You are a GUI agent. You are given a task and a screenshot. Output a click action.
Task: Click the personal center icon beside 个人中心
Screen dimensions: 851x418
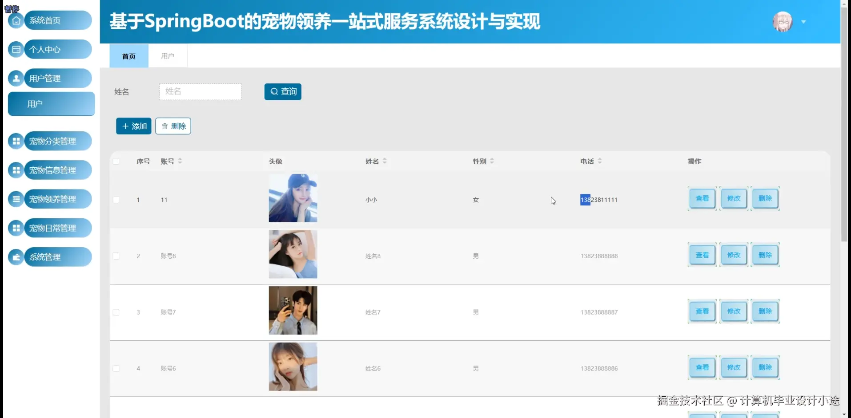click(16, 49)
